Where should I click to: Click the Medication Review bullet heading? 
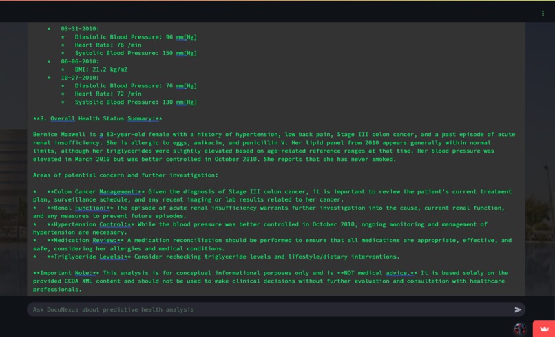coord(85,241)
